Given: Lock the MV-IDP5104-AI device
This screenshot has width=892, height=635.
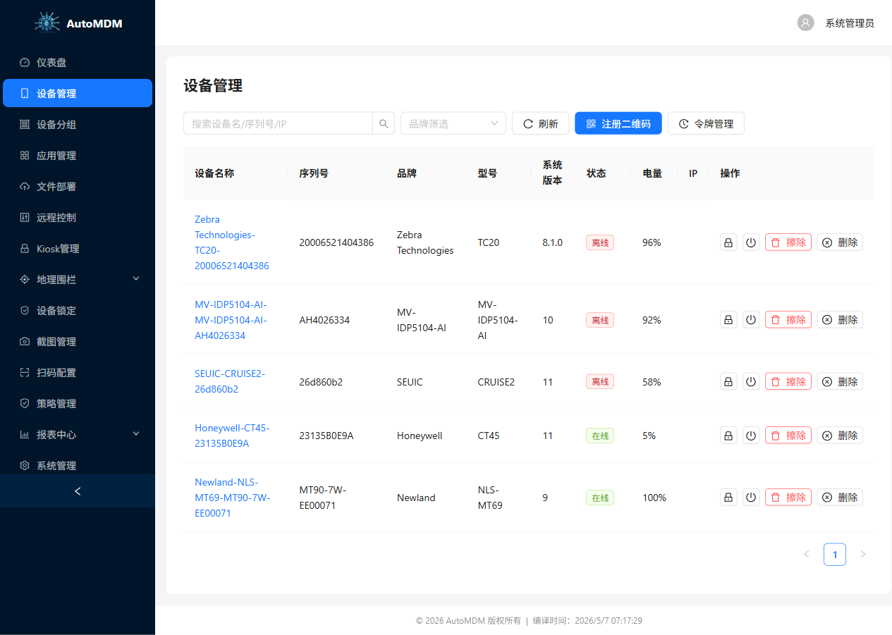Looking at the screenshot, I should [x=728, y=320].
